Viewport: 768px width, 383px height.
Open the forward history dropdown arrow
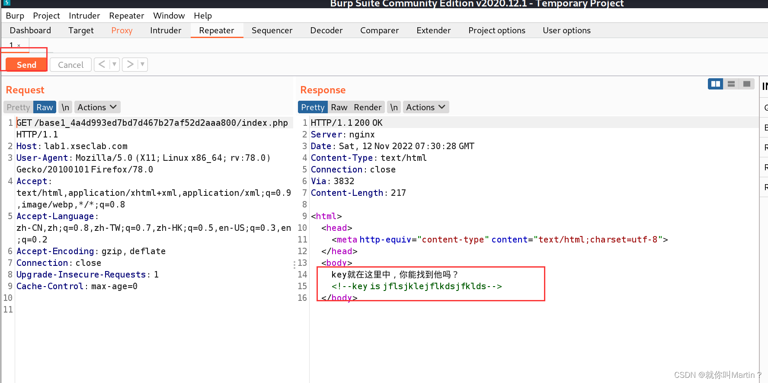143,64
